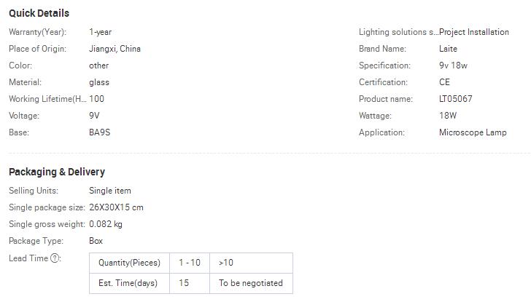Click the Est. Time(days) table cell
Viewport: 531px width, 302px height.
129,283
